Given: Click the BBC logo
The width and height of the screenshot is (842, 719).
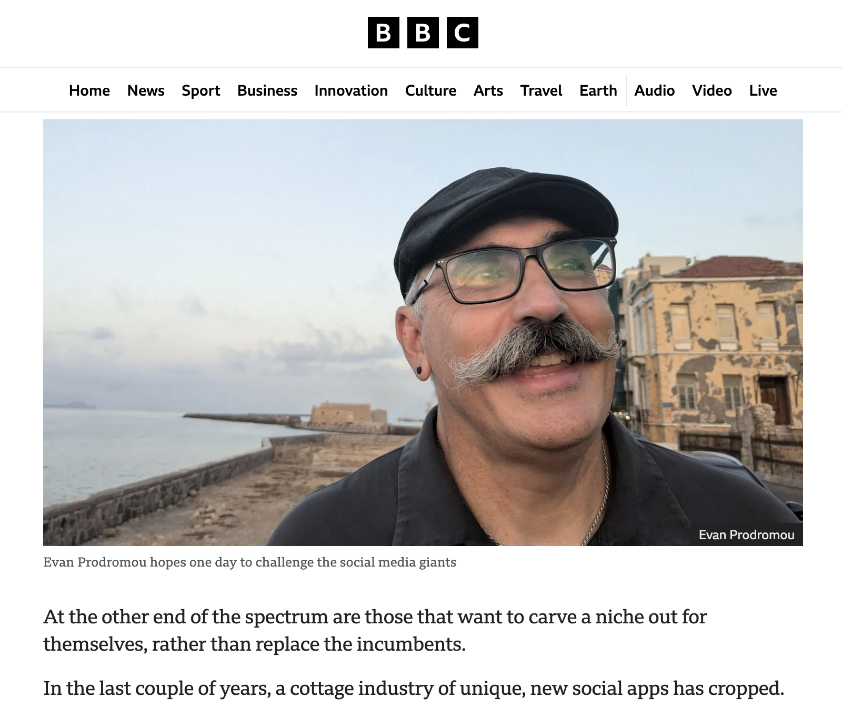Looking at the screenshot, I should (x=423, y=33).
